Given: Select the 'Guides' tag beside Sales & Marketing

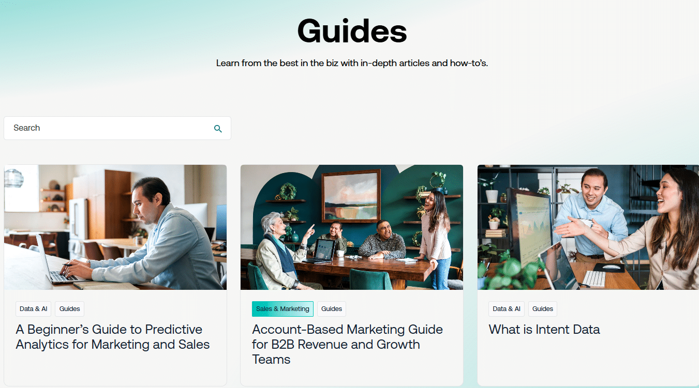Looking at the screenshot, I should [x=331, y=308].
